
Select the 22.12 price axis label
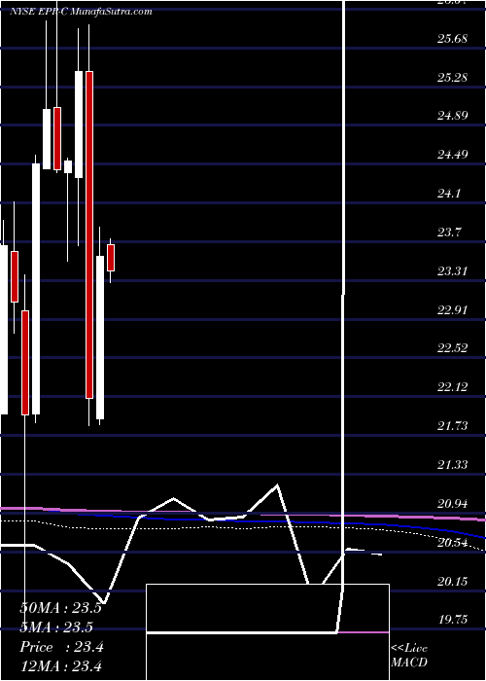(x=452, y=386)
